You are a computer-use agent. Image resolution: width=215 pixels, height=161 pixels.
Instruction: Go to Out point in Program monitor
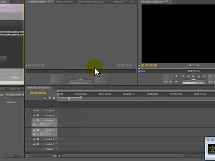pos(171,81)
